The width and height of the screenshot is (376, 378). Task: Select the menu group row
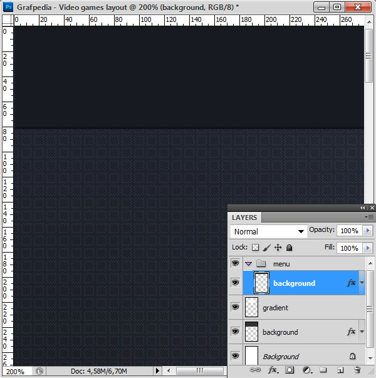pyautogui.click(x=304, y=263)
